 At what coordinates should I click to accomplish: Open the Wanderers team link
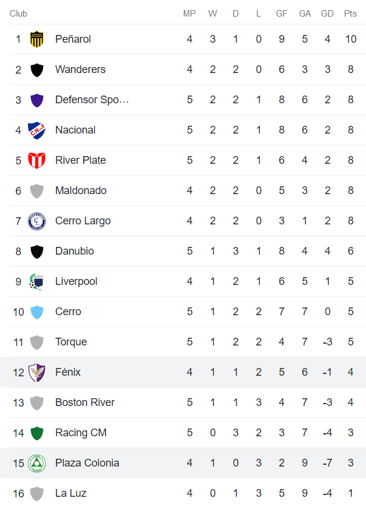pyautogui.click(x=80, y=69)
